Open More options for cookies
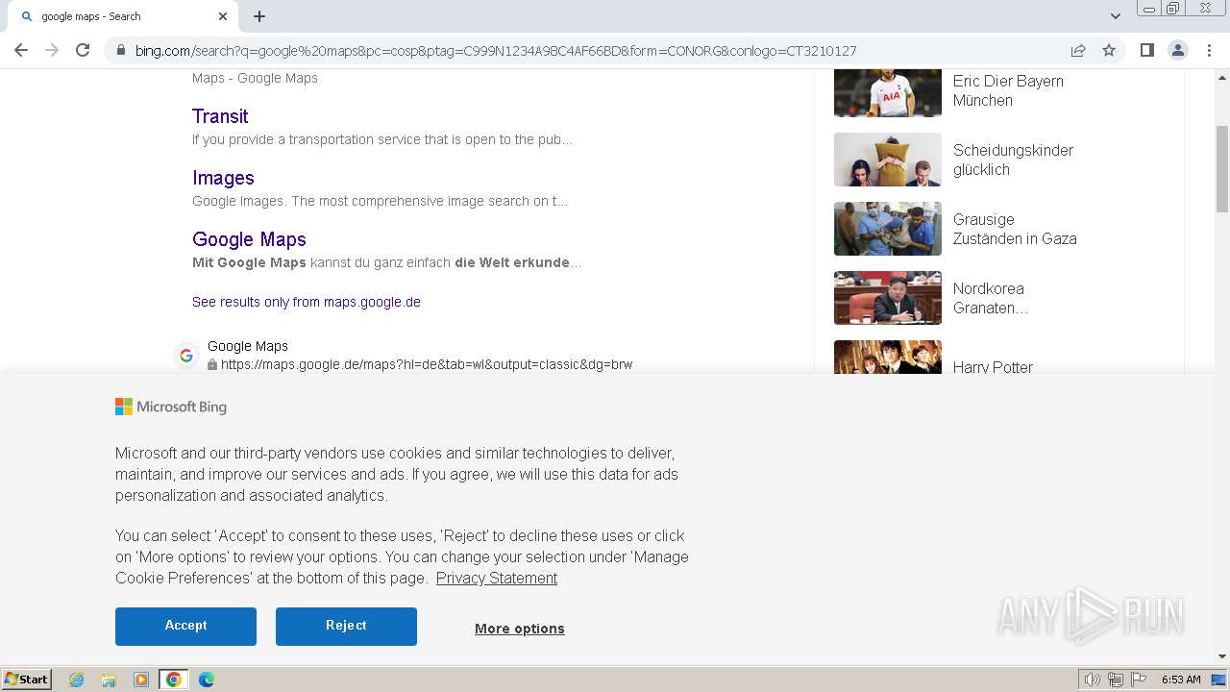Screen dimensions: 1230x692 point(520,629)
